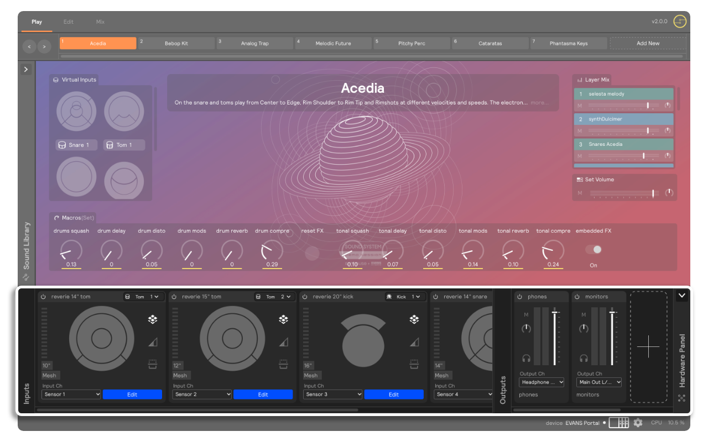The image size is (708, 442).
Task: Open Kick 1 type dropdown on reverie 20" kick
Action: 405,297
